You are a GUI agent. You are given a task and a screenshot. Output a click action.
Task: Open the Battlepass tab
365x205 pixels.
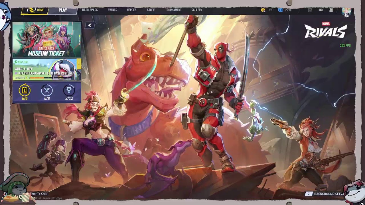90,10
